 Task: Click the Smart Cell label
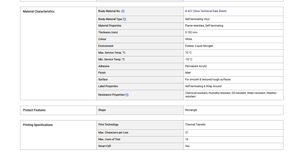point(104,146)
